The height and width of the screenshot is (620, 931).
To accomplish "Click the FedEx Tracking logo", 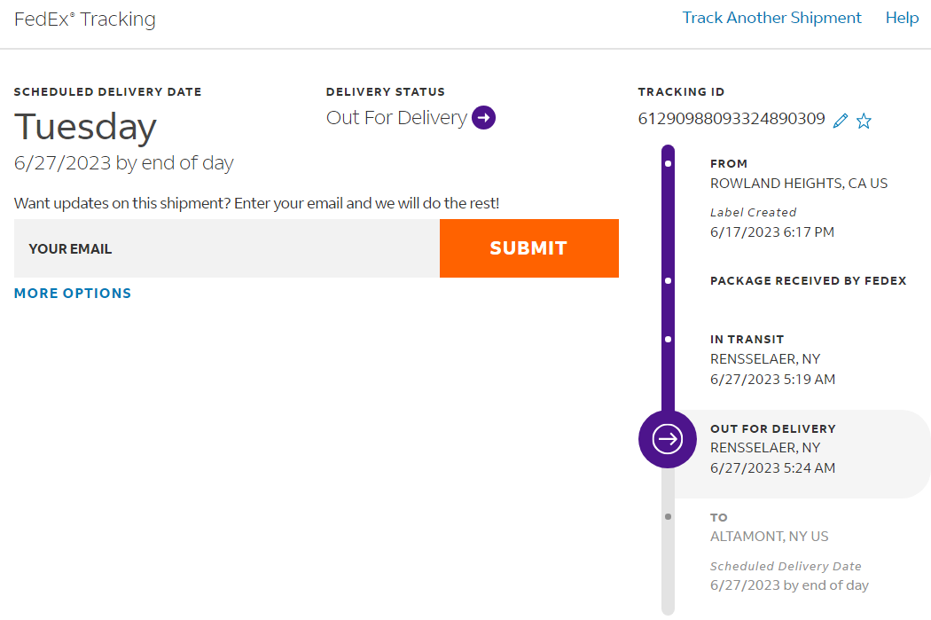I will pyautogui.click(x=85, y=19).
